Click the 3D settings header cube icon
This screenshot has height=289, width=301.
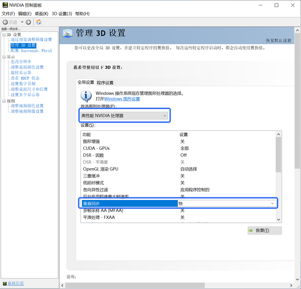[67, 33]
